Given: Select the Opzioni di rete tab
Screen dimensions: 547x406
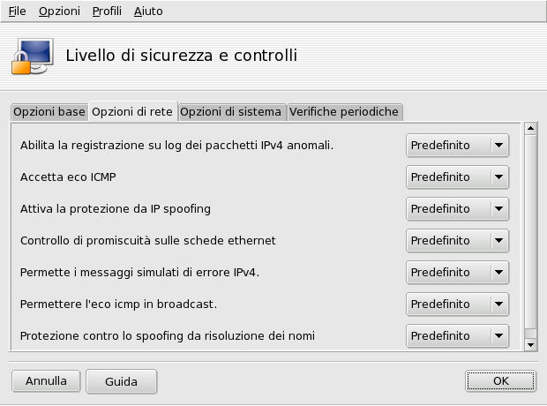Looking at the screenshot, I should [x=133, y=112].
